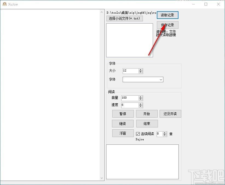
Task: Decrease chapter count 章 with down arrow
Action: click(165, 135)
